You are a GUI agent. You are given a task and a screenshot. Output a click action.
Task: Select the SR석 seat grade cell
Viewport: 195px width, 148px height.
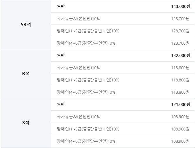pos(26,25)
